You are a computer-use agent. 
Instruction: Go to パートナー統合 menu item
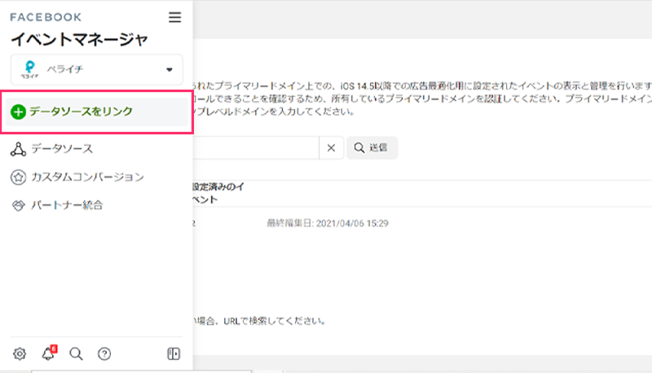coord(67,204)
